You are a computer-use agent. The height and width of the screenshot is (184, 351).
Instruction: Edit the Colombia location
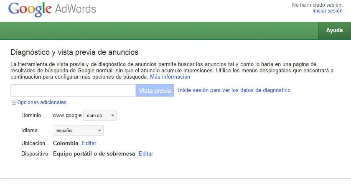click(89, 143)
